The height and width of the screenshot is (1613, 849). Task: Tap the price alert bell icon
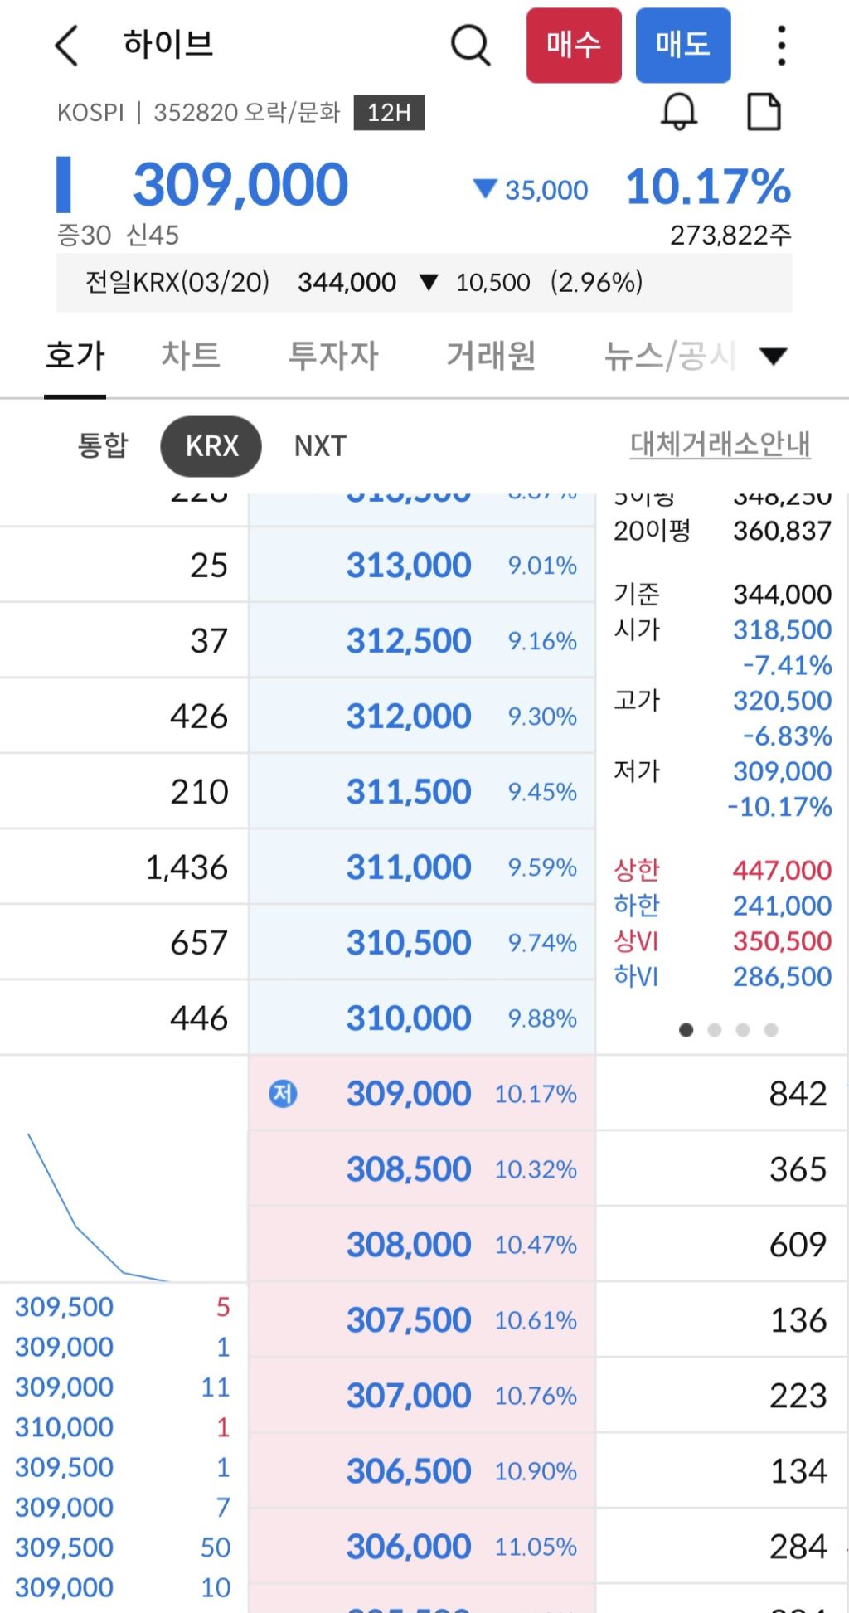(679, 111)
